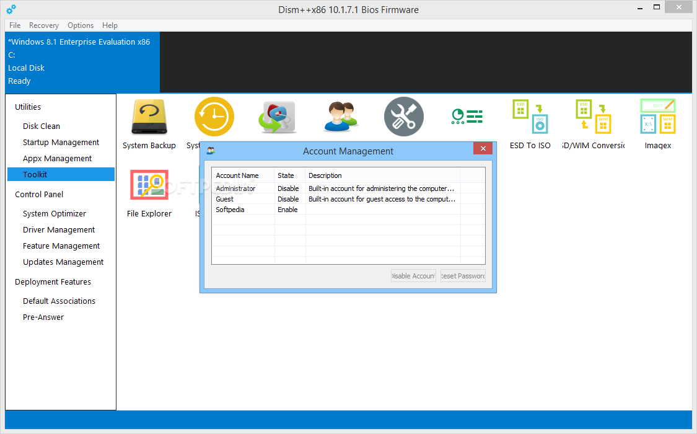
Task: Select Disk Clean in sidebar
Action: point(42,126)
